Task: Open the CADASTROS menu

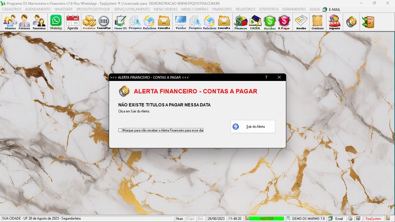Action: 12,9
